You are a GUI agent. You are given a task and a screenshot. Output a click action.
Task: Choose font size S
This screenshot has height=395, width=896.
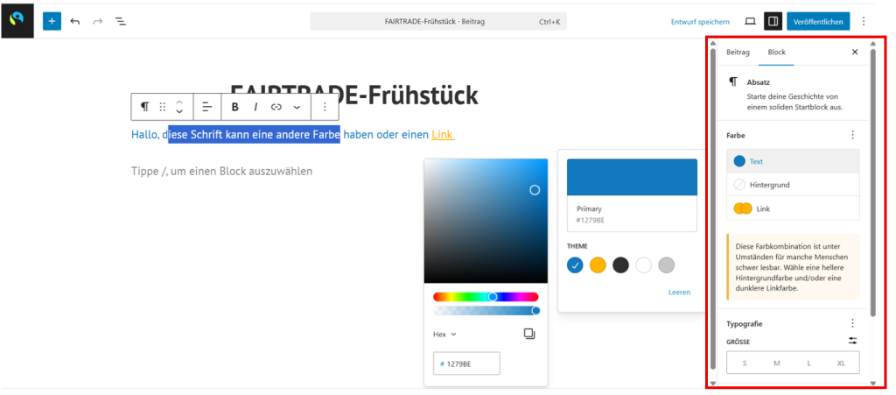[x=745, y=363]
